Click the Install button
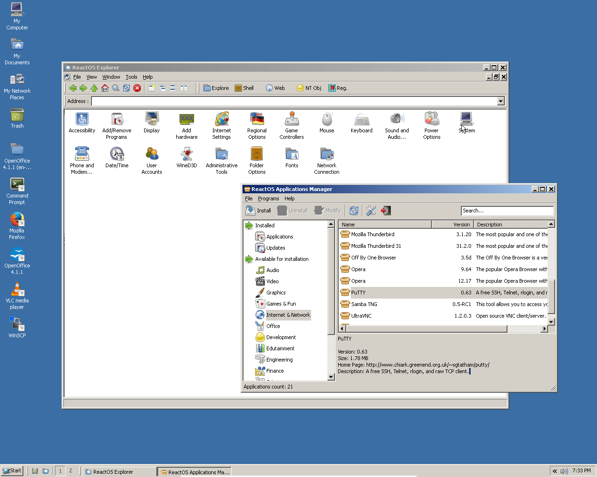 (258, 211)
